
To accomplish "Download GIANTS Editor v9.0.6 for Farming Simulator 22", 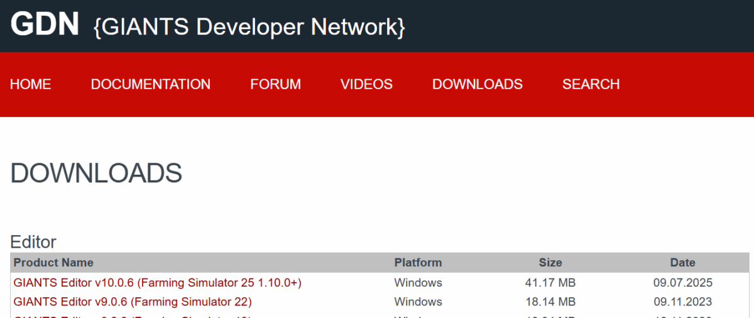I will tap(133, 302).
